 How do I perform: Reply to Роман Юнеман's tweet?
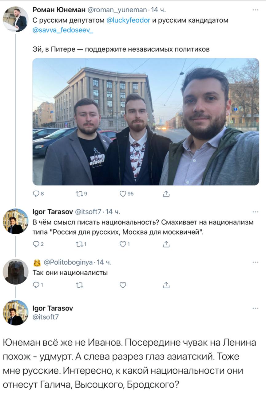36,193
